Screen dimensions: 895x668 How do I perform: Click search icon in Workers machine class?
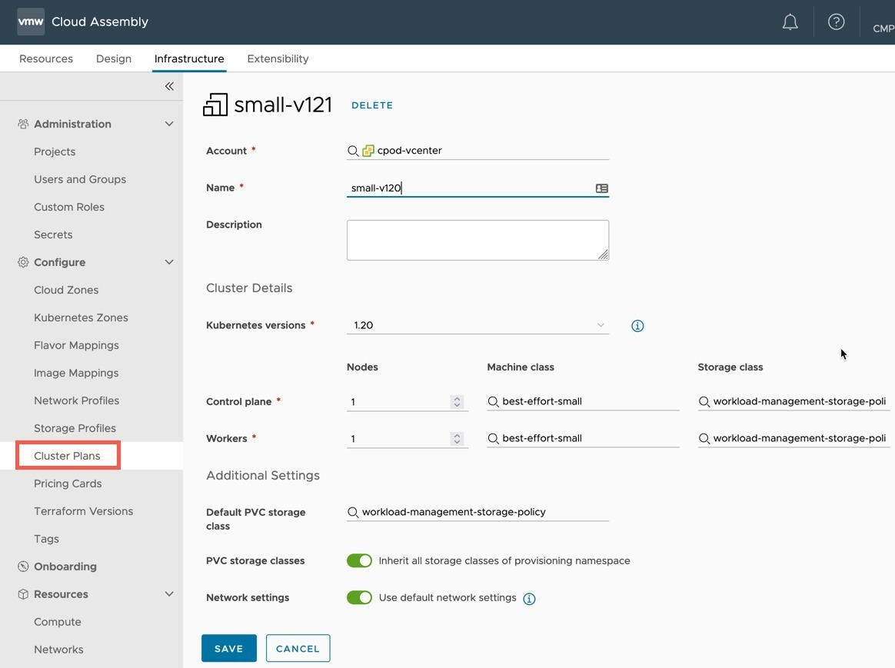(x=493, y=439)
